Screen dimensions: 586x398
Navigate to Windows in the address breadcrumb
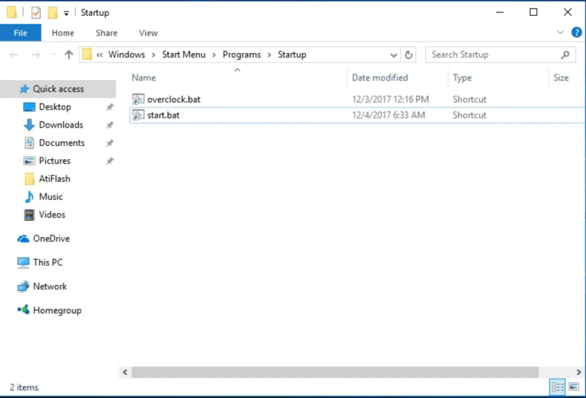tap(127, 54)
